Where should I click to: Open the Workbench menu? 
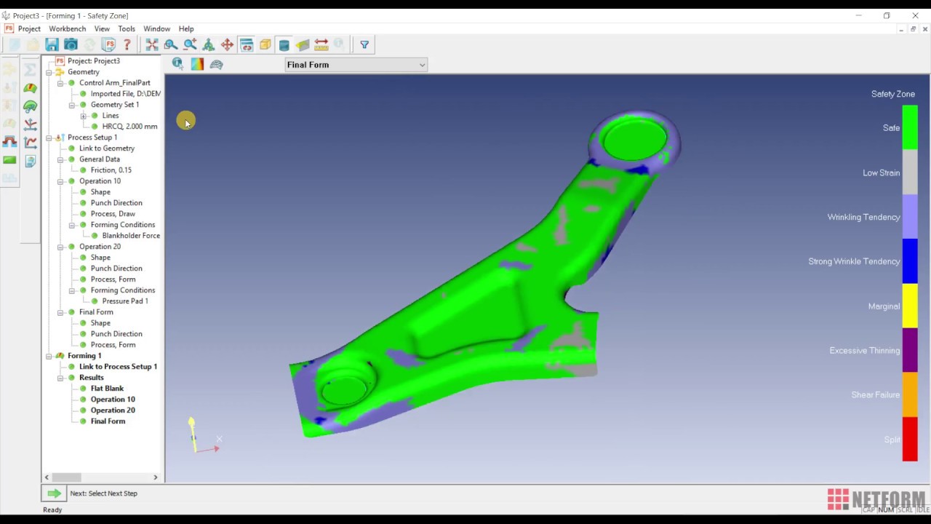pos(67,28)
